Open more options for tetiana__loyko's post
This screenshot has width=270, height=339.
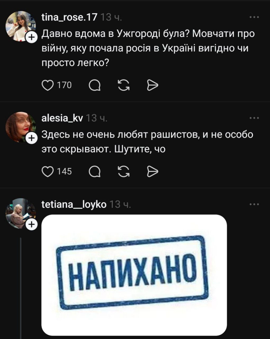[x=254, y=204]
